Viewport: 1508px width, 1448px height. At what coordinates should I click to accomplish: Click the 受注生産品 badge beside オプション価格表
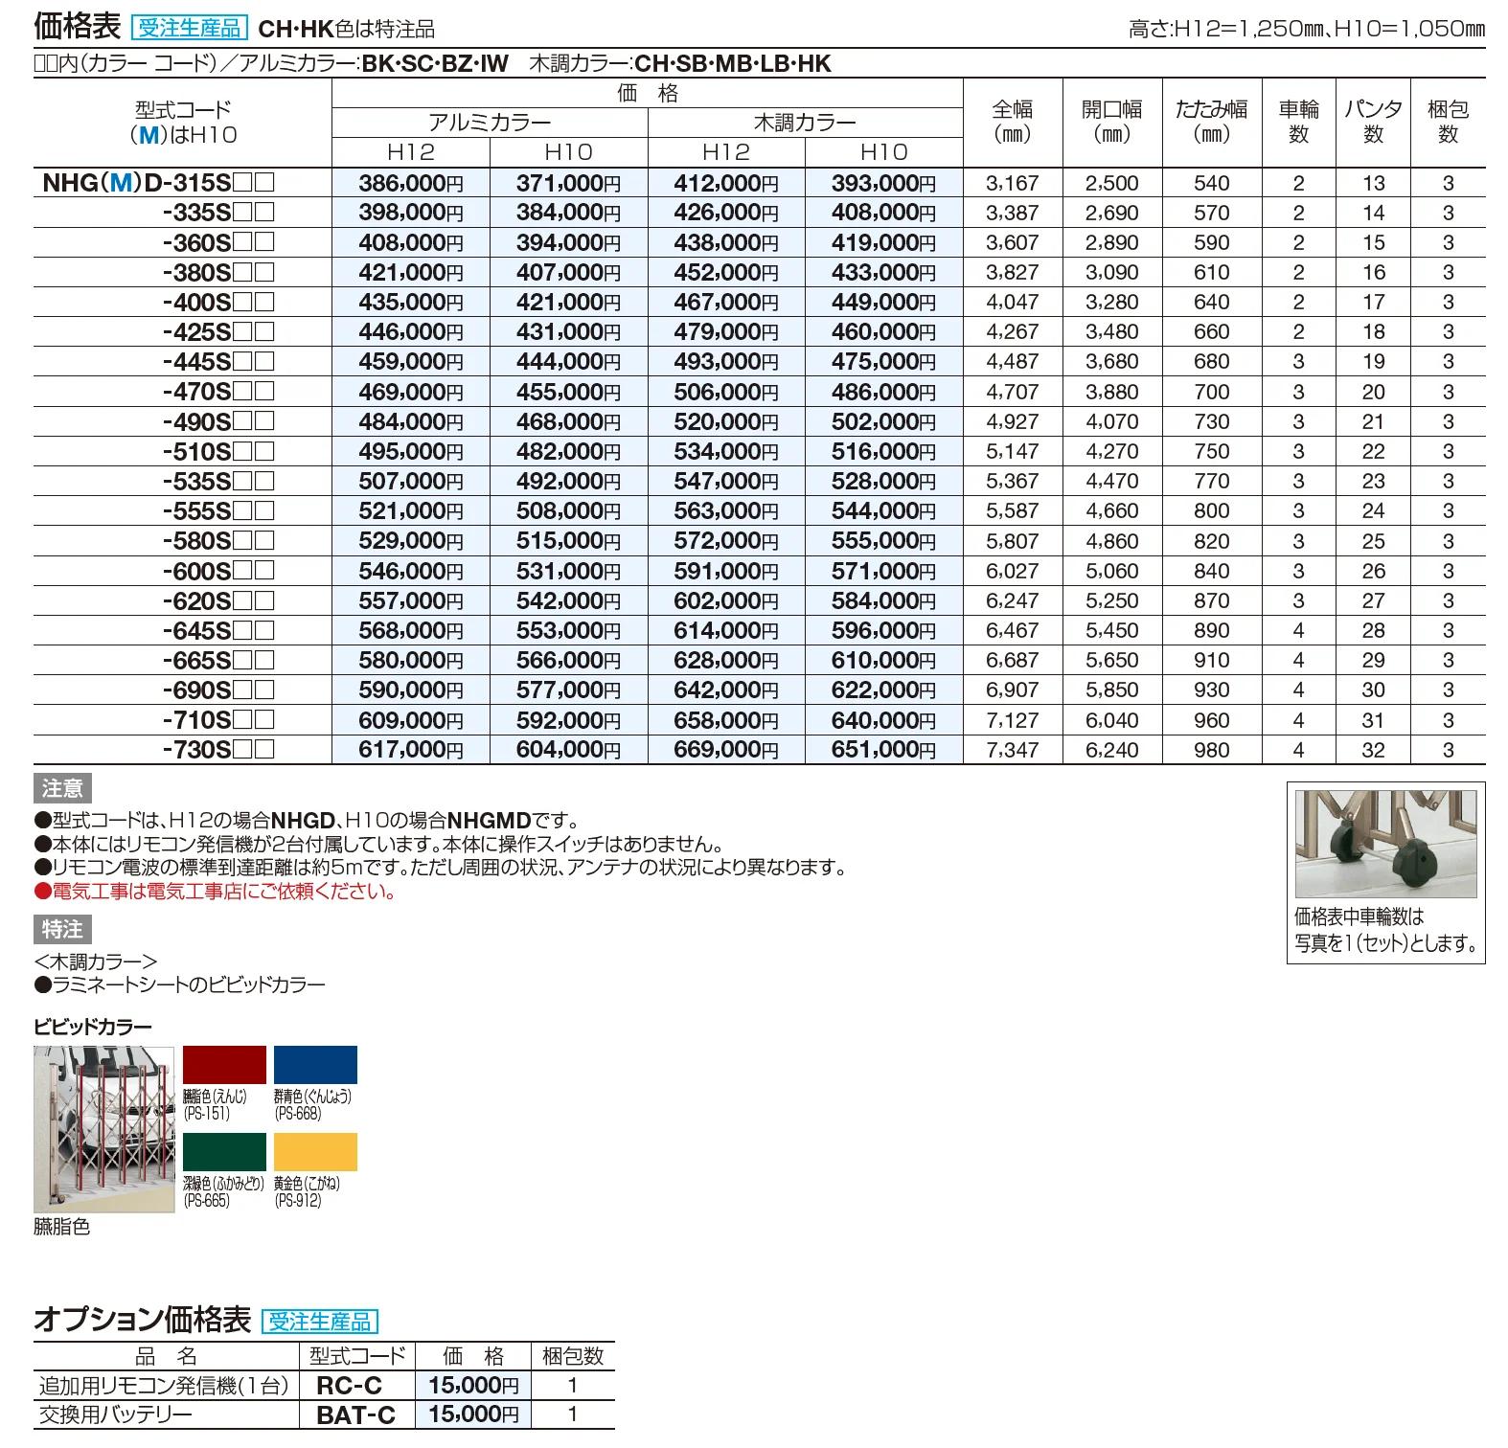[320, 1322]
